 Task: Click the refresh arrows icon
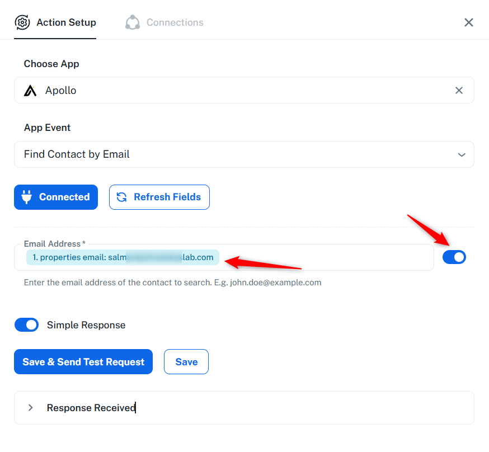click(x=121, y=197)
